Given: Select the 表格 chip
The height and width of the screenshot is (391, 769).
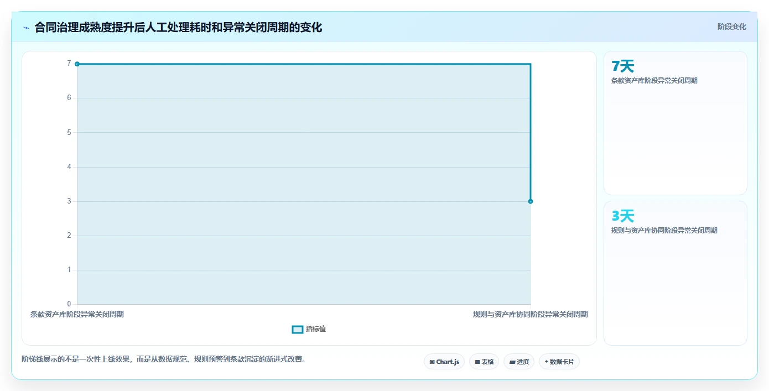Looking at the screenshot, I should 484,362.
